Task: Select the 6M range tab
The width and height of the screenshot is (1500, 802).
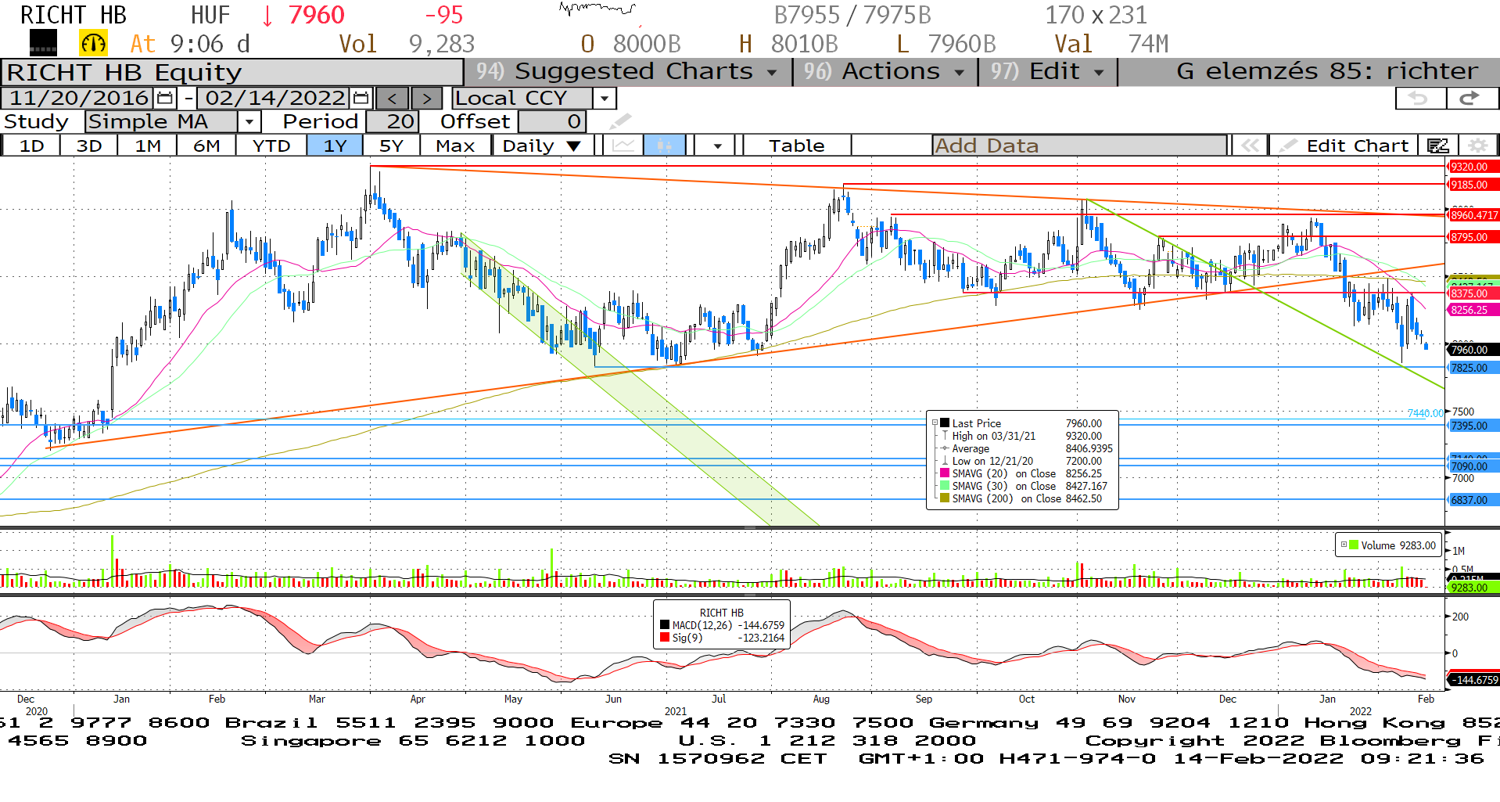Action: point(206,146)
